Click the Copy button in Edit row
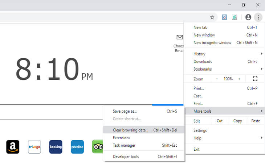The width and height of the screenshot is (265, 163). click(x=238, y=121)
